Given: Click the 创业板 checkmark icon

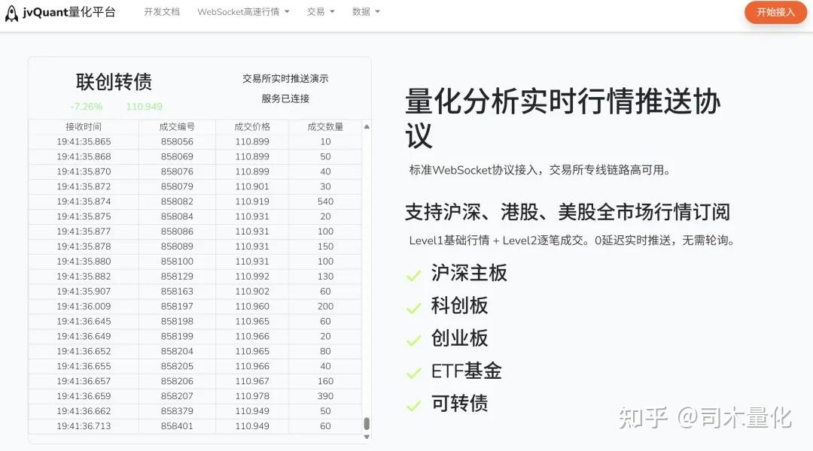Looking at the screenshot, I should click(413, 338).
